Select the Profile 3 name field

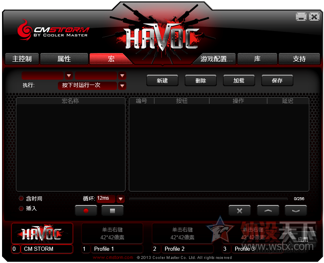258,249
